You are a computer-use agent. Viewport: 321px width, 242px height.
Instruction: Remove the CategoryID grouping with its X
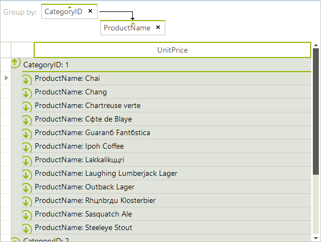(90, 11)
